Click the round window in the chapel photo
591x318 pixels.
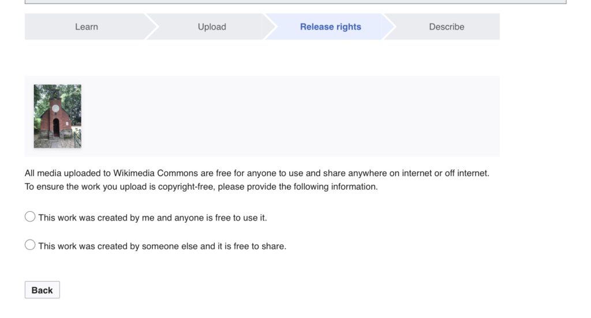tap(55, 109)
